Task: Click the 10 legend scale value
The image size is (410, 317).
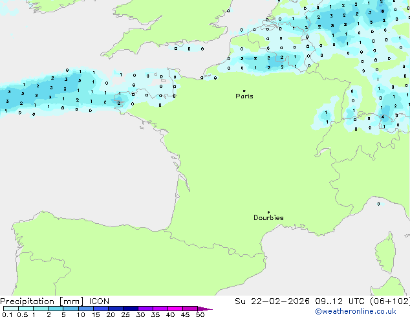Action: pyautogui.click(x=81, y=314)
